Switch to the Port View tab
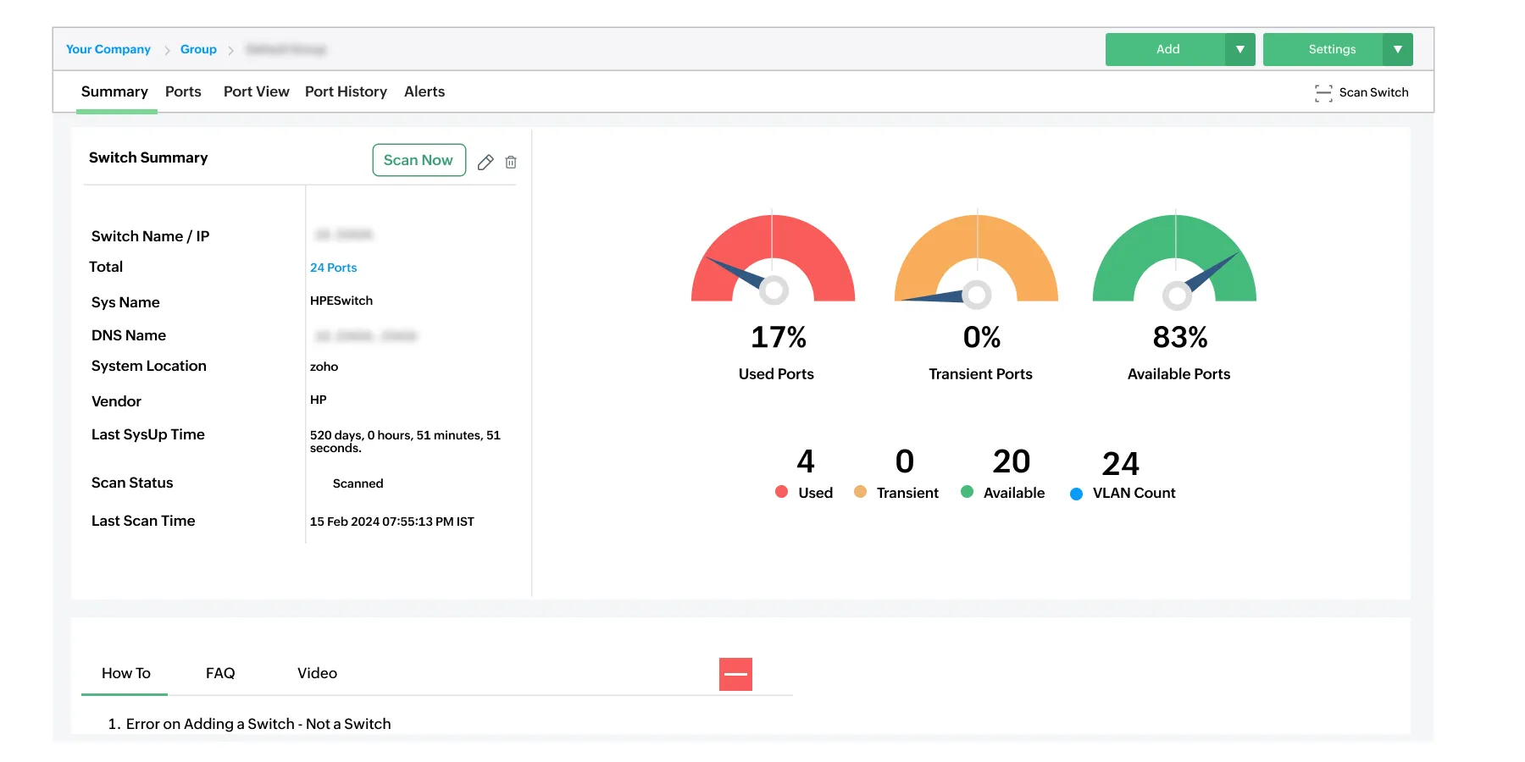1525x762 pixels. [x=256, y=92]
